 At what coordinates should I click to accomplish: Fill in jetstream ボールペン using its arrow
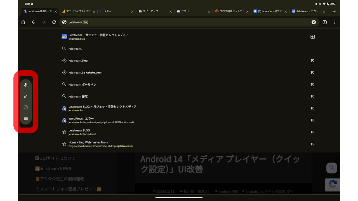[312, 84]
